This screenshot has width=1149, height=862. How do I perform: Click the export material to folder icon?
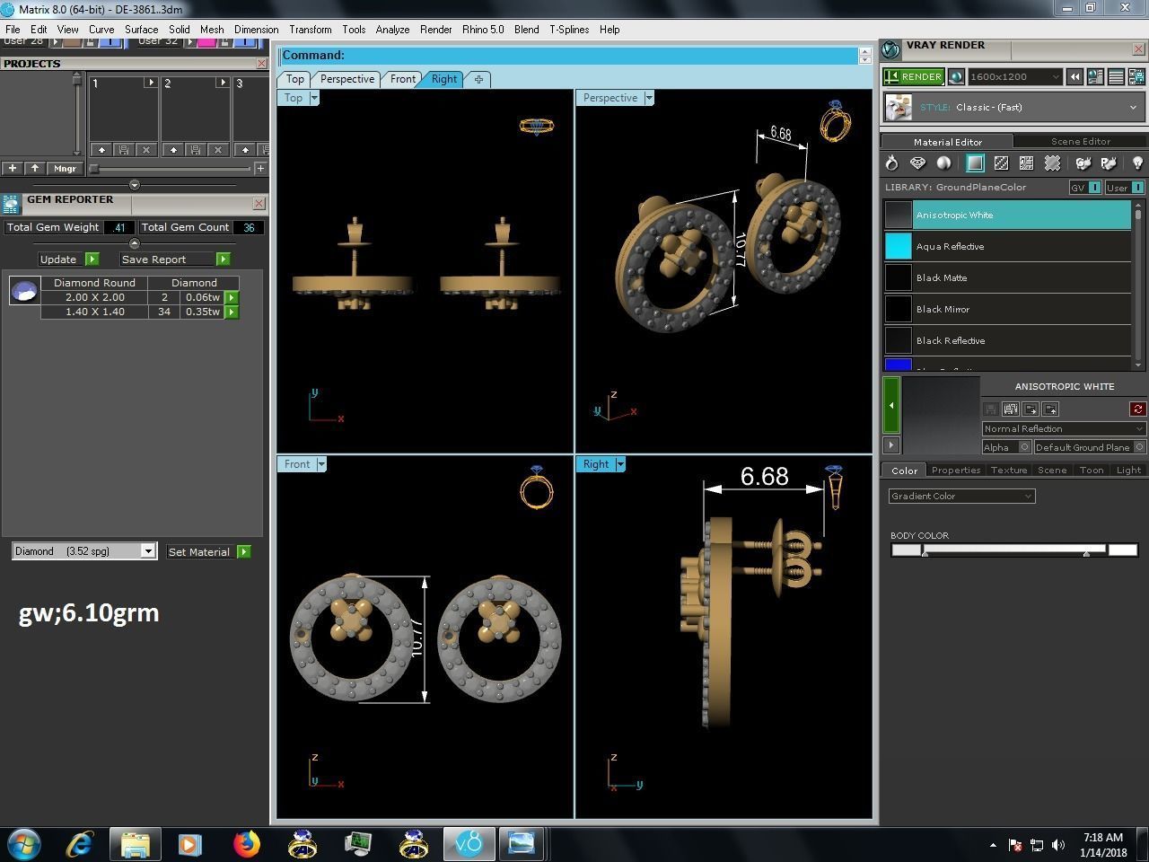[1031, 409]
